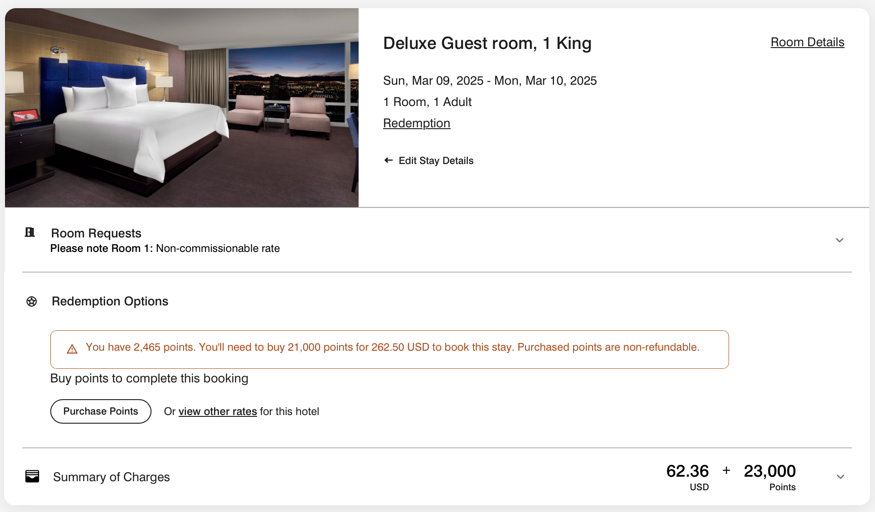The image size is (875, 512).
Task: Click the hotel room photo
Action: (x=182, y=108)
